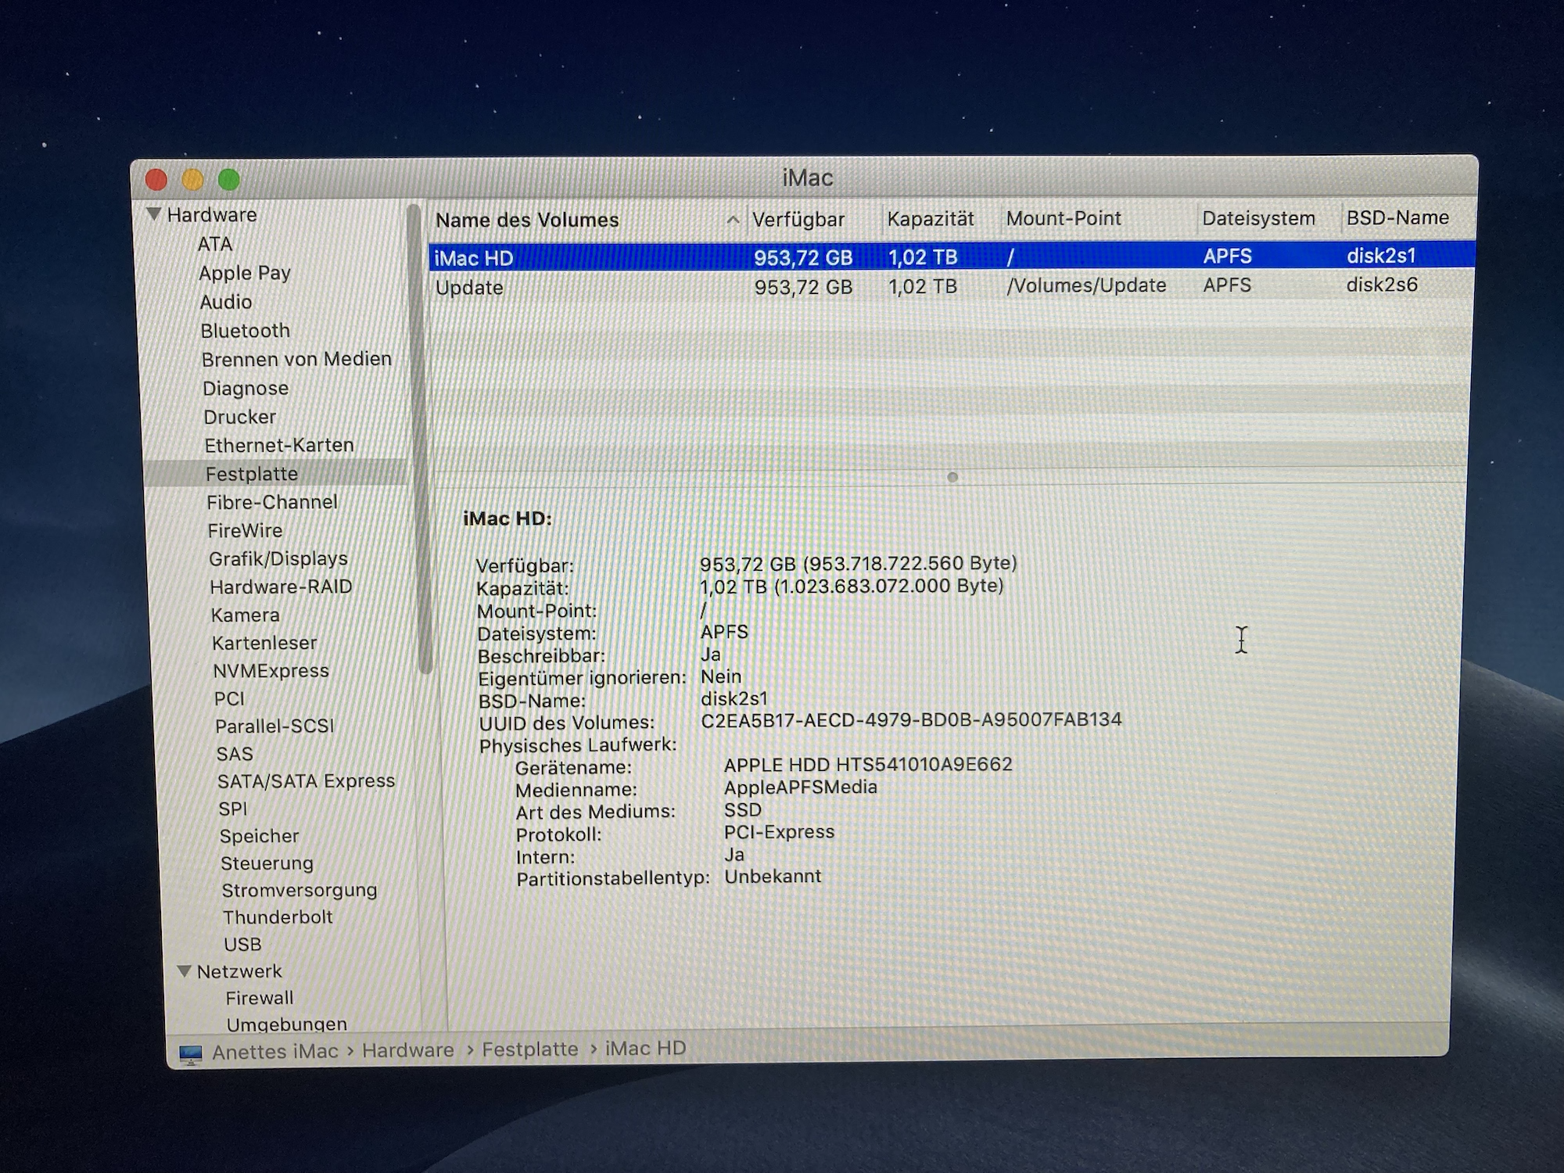Select the Update volume row
The width and height of the screenshot is (1564, 1173).
pos(938,286)
